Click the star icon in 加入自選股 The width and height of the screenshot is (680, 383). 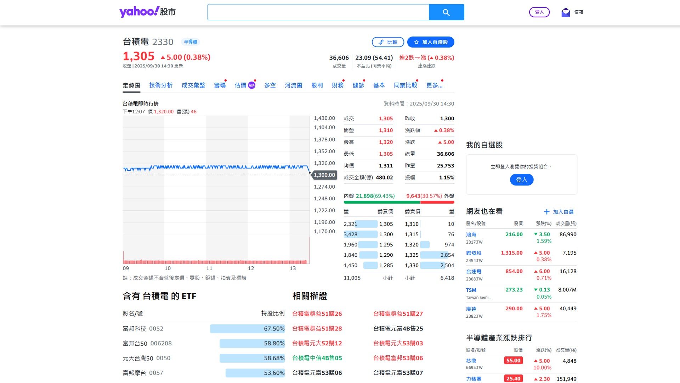416,42
